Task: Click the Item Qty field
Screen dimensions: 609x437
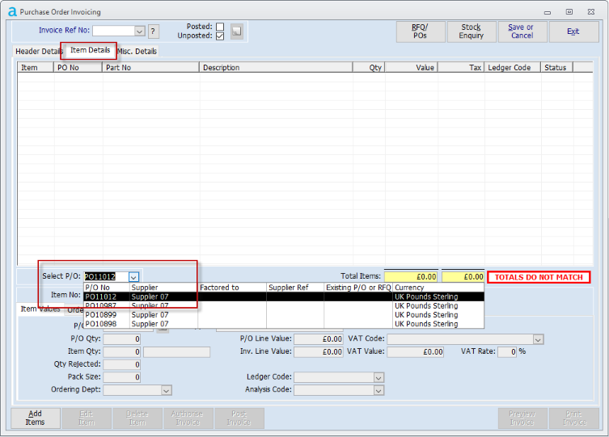Action: 122,352
